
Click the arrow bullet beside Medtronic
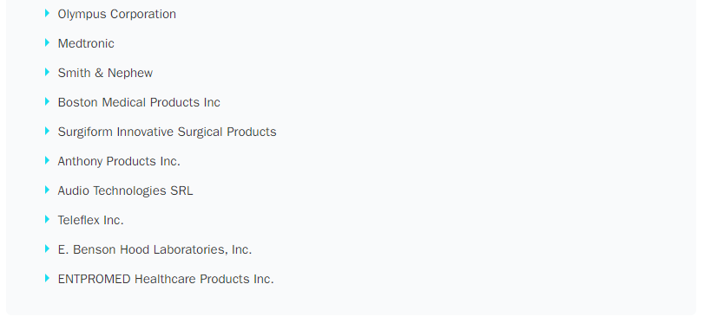47,43
